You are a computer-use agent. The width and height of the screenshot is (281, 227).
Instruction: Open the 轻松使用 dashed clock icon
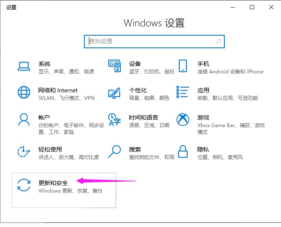coord(23,151)
